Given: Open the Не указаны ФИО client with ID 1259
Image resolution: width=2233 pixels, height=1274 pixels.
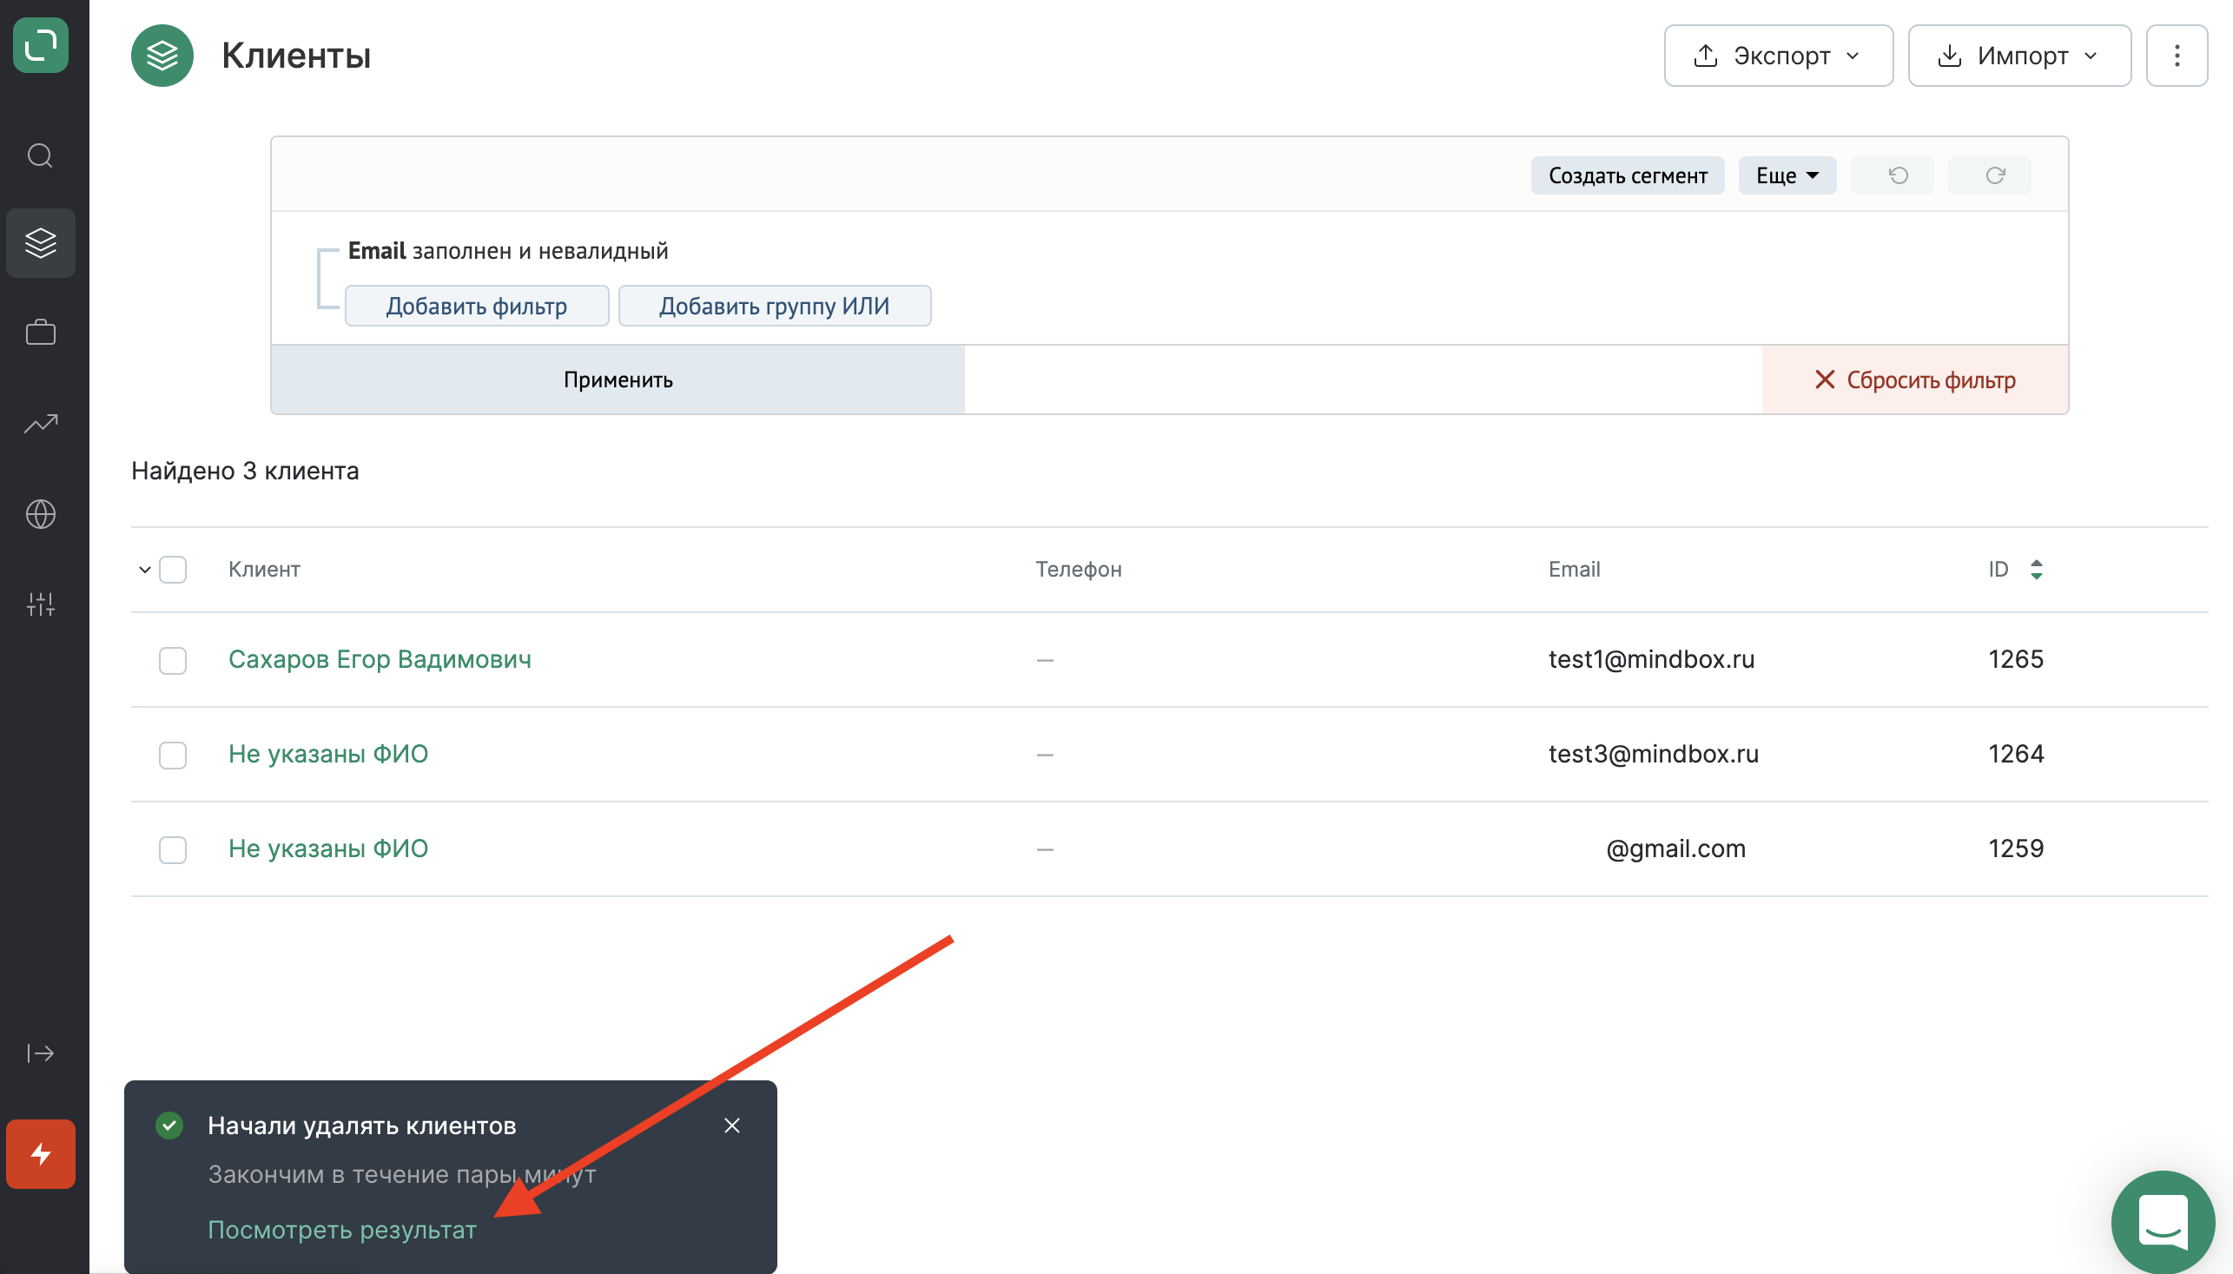Looking at the screenshot, I should [328, 848].
